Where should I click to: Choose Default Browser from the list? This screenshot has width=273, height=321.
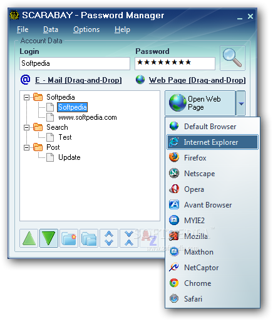pyautogui.click(x=212, y=126)
